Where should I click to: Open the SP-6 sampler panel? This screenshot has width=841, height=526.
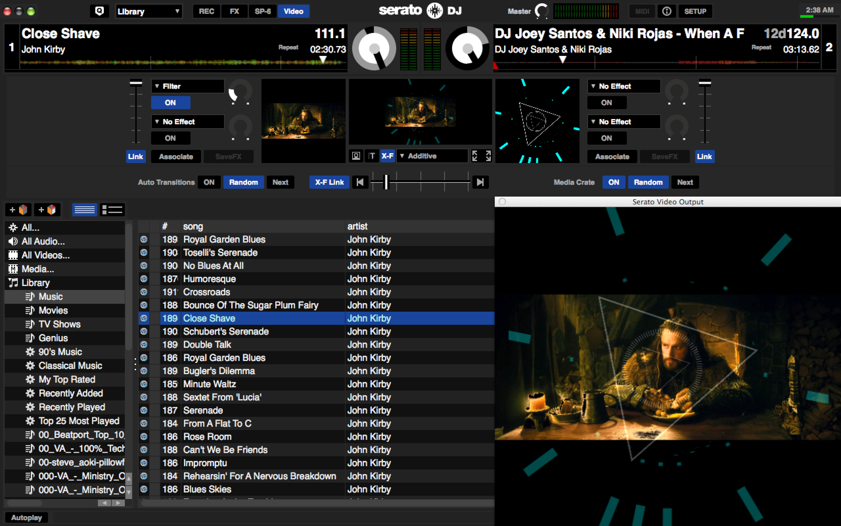tap(263, 11)
